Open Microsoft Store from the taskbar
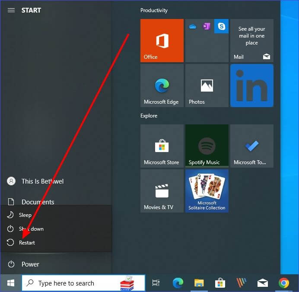This screenshot has height=292, width=299. tap(220, 283)
